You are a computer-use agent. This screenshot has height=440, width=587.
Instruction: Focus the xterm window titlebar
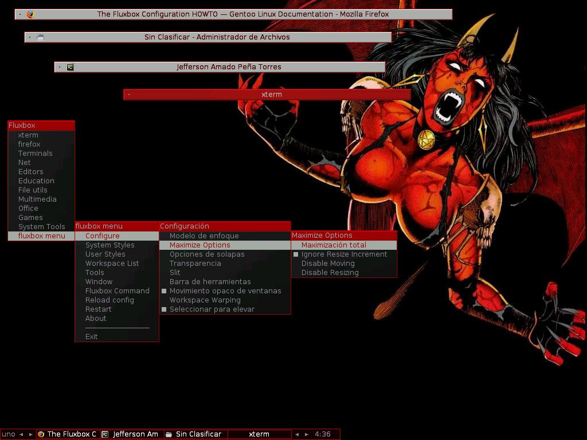[x=267, y=95]
